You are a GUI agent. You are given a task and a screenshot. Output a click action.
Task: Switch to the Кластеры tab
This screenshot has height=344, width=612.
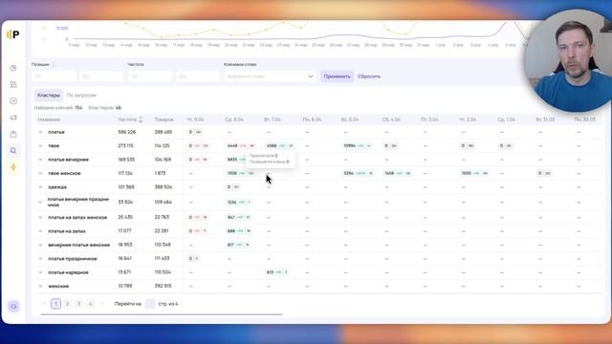coord(49,96)
